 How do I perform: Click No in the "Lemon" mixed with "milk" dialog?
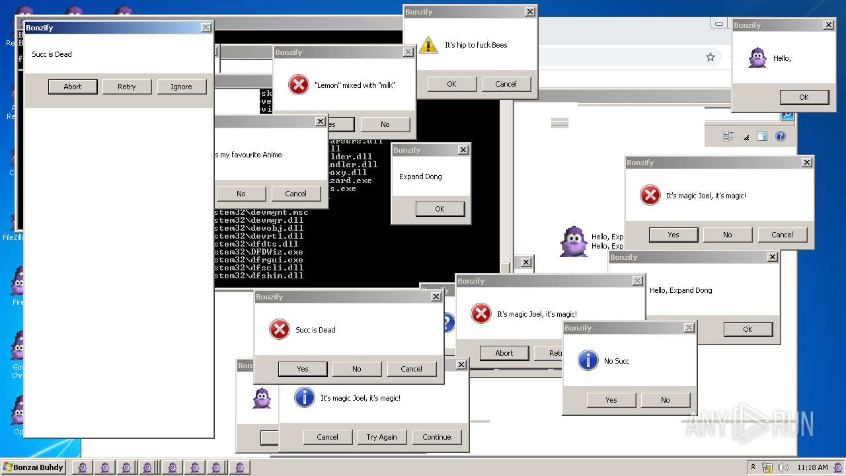[385, 124]
